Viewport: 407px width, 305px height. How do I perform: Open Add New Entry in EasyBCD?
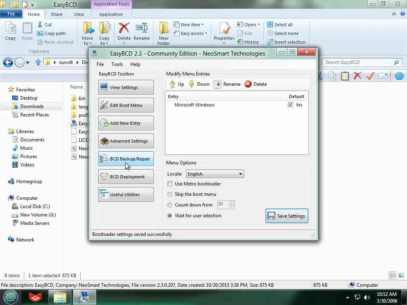(x=126, y=123)
